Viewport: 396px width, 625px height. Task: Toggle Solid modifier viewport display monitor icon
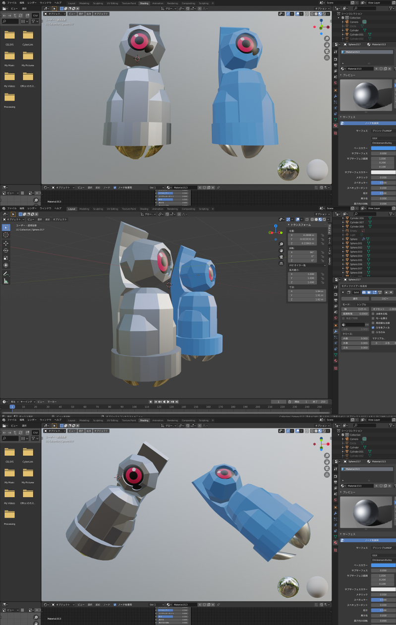click(369, 292)
